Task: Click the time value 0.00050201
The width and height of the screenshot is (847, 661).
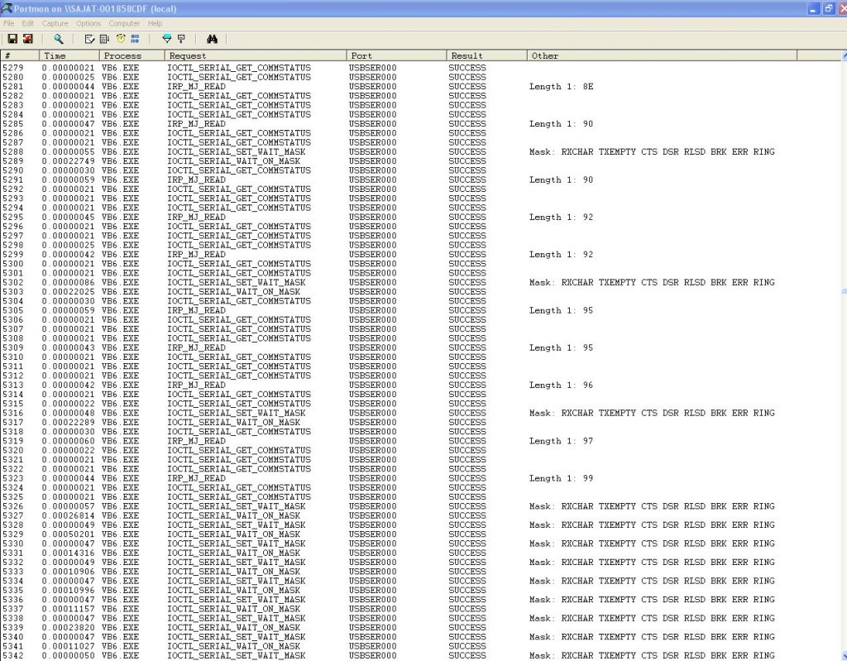Action: 68,534
